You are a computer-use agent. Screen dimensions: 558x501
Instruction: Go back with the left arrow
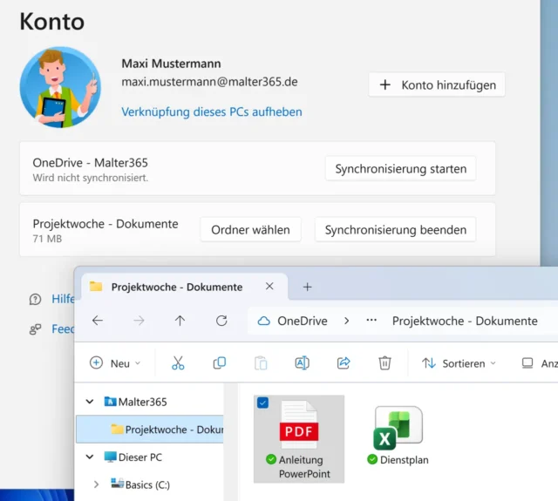pos(98,321)
